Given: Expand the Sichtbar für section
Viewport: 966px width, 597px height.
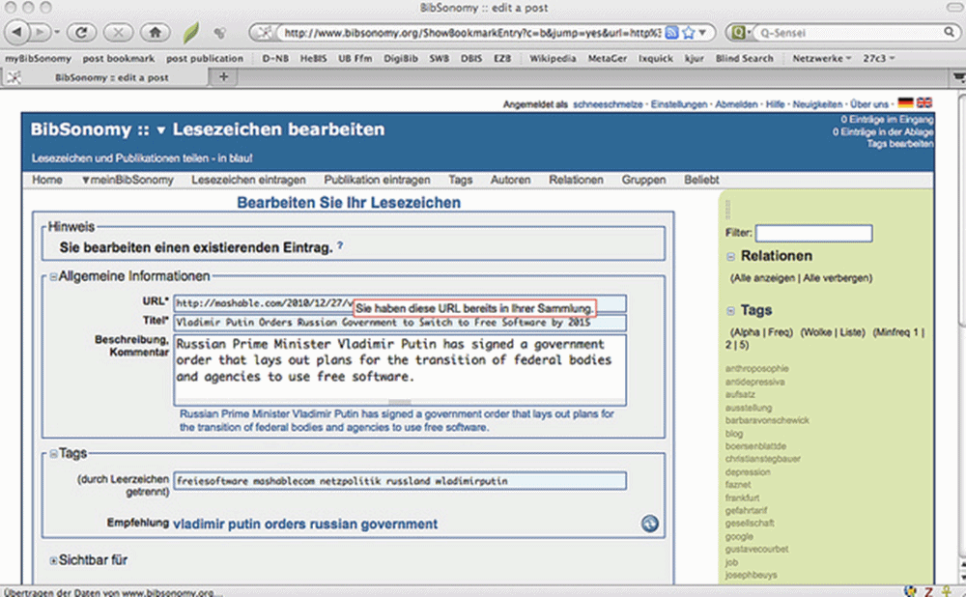Looking at the screenshot, I should click(53, 560).
